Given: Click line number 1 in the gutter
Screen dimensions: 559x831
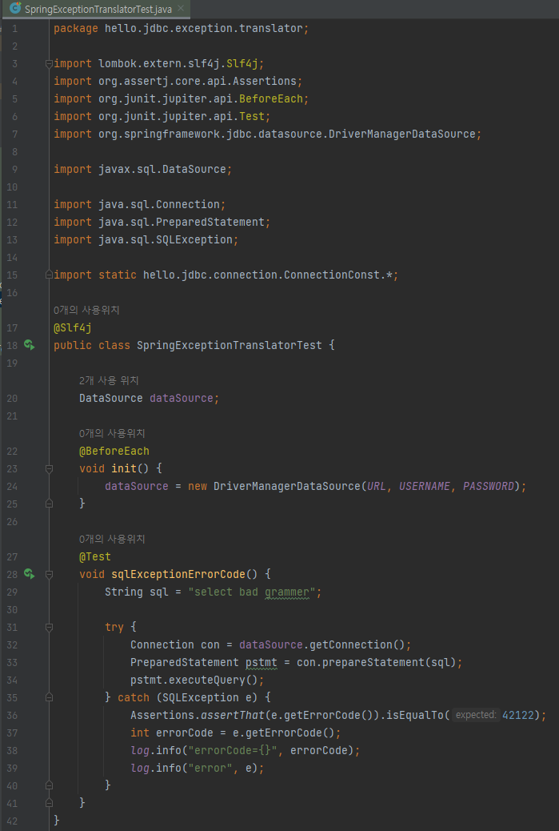Looking at the screenshot, I should pyautogui.click(x=15, y=29).
